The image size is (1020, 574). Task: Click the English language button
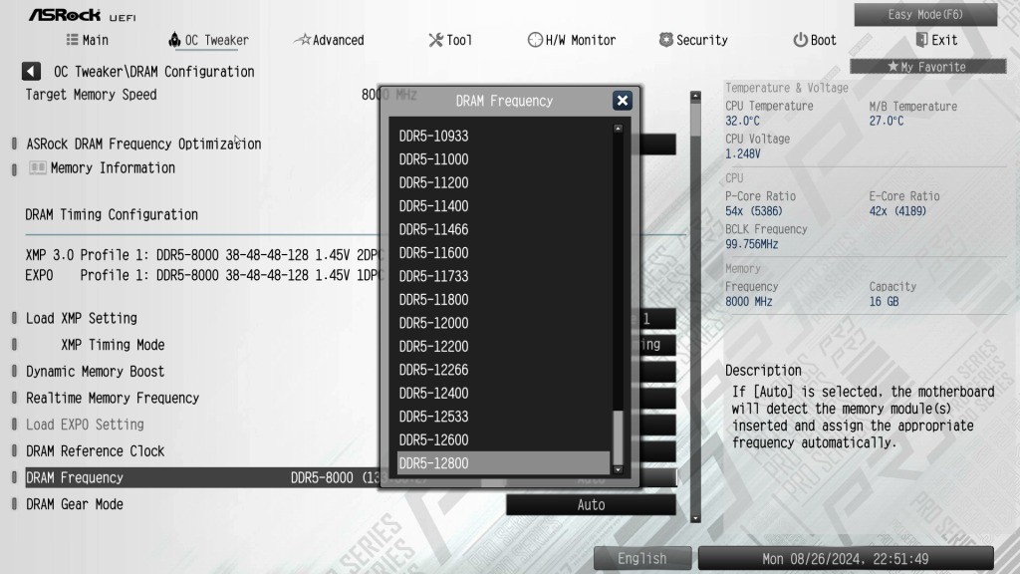642,558
